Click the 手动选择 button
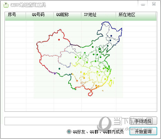 [x=143, y=121]
